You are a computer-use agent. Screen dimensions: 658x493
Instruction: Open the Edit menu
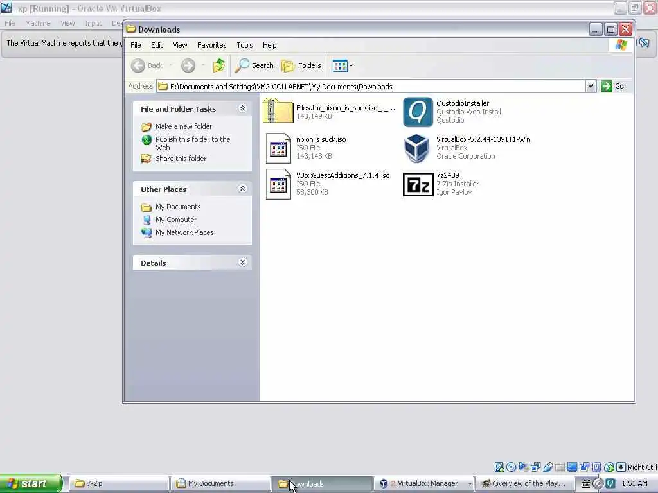[x=157, y=45]
